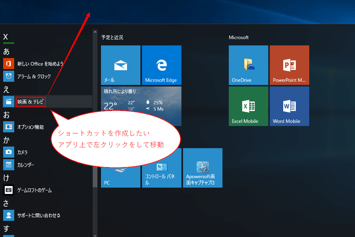
Task: Open the アラーム & クロック clock icon
Action: tap(9, 76)
